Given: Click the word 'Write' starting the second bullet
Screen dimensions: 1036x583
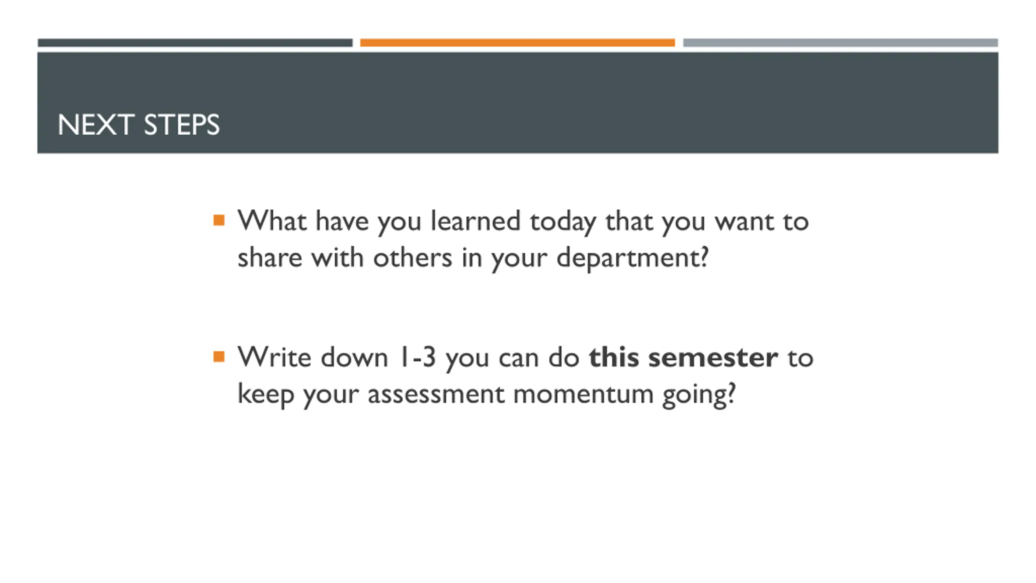Looking at the screenshot, I should point(274,357).
